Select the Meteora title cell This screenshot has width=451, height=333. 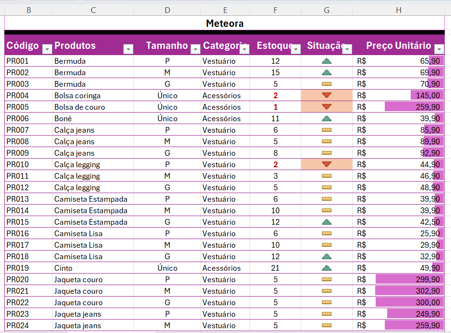click(225, 23)
